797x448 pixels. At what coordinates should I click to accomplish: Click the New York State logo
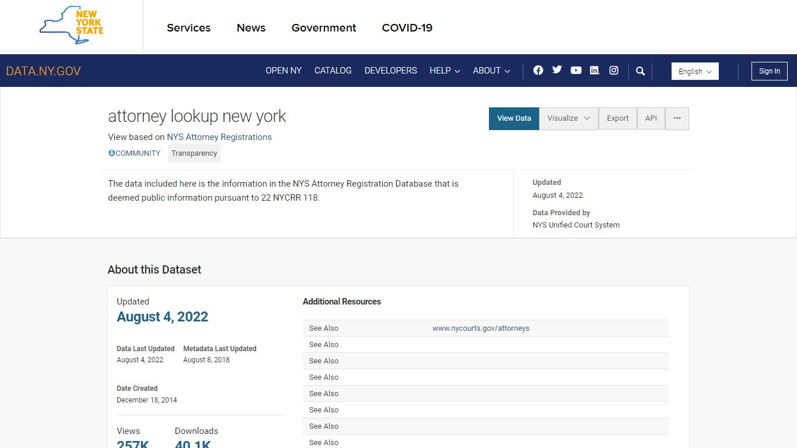coord(71,25)
